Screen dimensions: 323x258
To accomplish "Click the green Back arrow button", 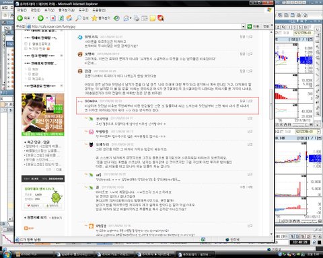I will 20,18.
